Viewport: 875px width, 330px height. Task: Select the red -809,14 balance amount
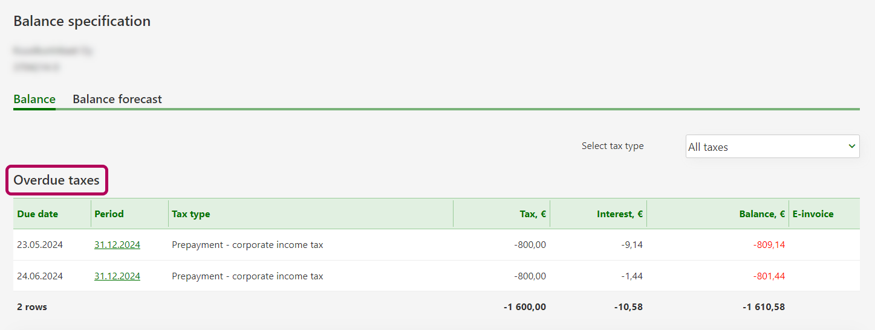(769, 245)
